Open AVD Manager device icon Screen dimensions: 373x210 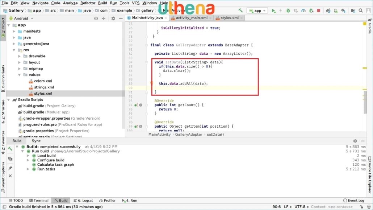[x=336, y=11]
